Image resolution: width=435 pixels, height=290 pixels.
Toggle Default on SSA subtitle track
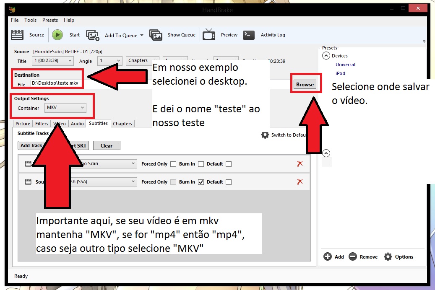tap(229, 182)
